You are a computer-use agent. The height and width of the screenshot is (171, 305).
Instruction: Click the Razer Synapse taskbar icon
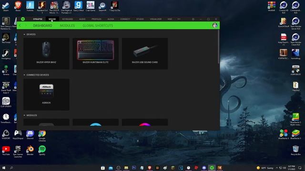pos(212,168)
